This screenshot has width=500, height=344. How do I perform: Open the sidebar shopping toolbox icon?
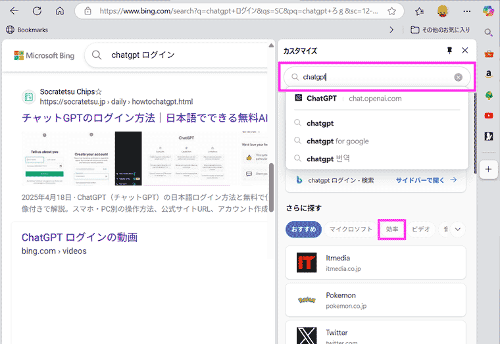click(x=489, y=54)
